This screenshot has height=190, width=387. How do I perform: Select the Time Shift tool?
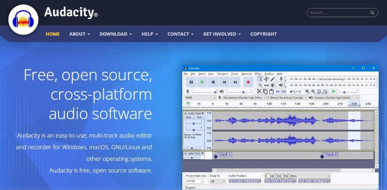(266, 85)
